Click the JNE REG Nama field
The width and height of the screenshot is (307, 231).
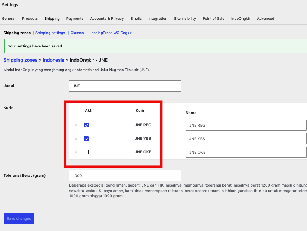point(246,125)
